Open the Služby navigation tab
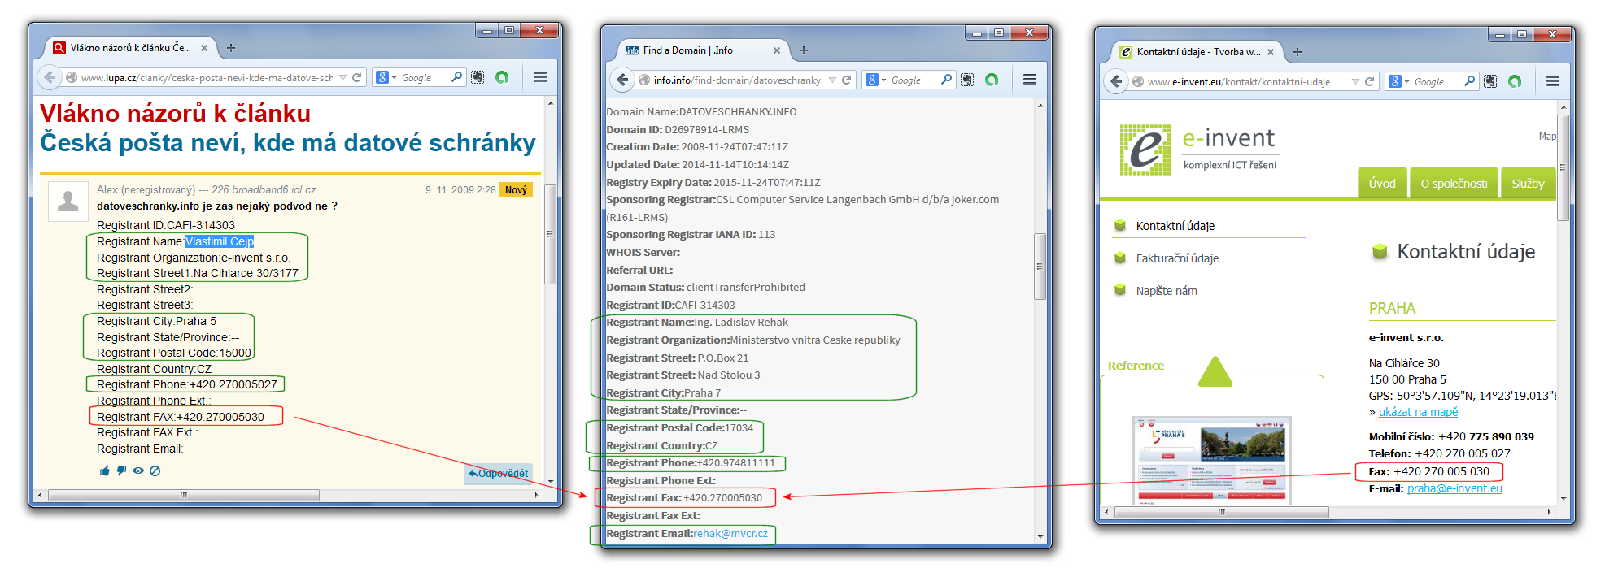The width and height of the screenshot is (1618, 568). coord(1528,183)
